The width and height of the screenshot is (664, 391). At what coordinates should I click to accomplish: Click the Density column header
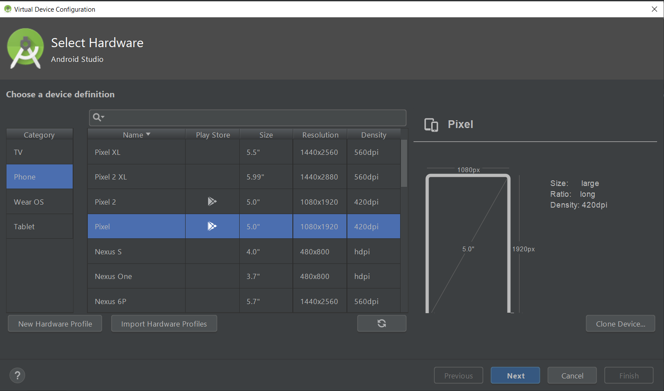click(x=374, y=135)
